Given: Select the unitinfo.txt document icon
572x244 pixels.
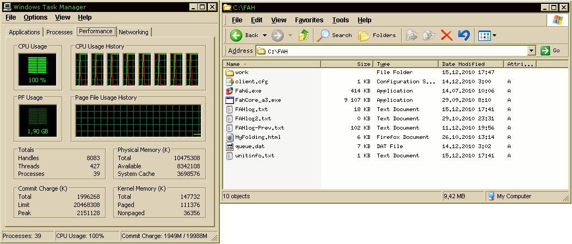Looking at the screenshot, I should (x=230, y=156).
